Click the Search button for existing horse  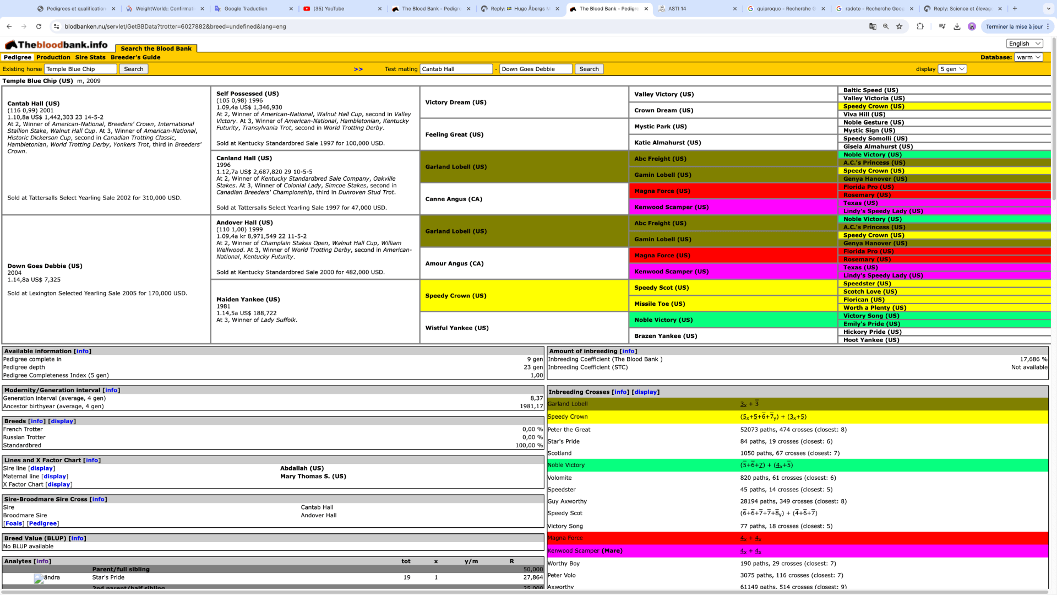coord(134,68)
